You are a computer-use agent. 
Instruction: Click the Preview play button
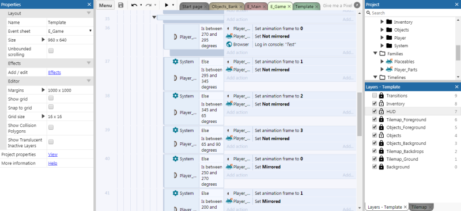pos(167,5)
